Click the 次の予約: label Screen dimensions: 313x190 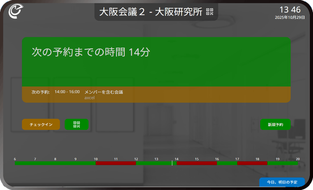tap(41, 92)
